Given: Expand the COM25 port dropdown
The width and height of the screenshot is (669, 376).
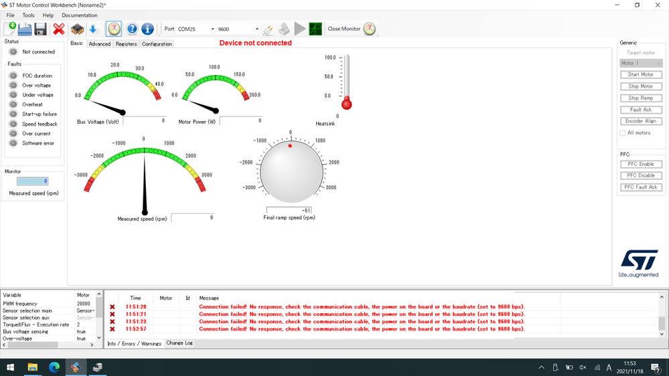Looking at the screenshot, I should (212, 29).
